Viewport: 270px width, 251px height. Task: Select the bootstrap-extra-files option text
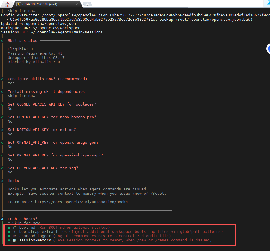(x=43, y=232)
